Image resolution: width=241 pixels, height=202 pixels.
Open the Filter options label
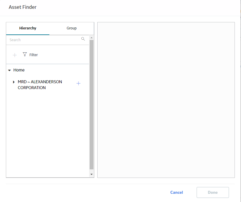pyautogui.click(x=34, y=55)
